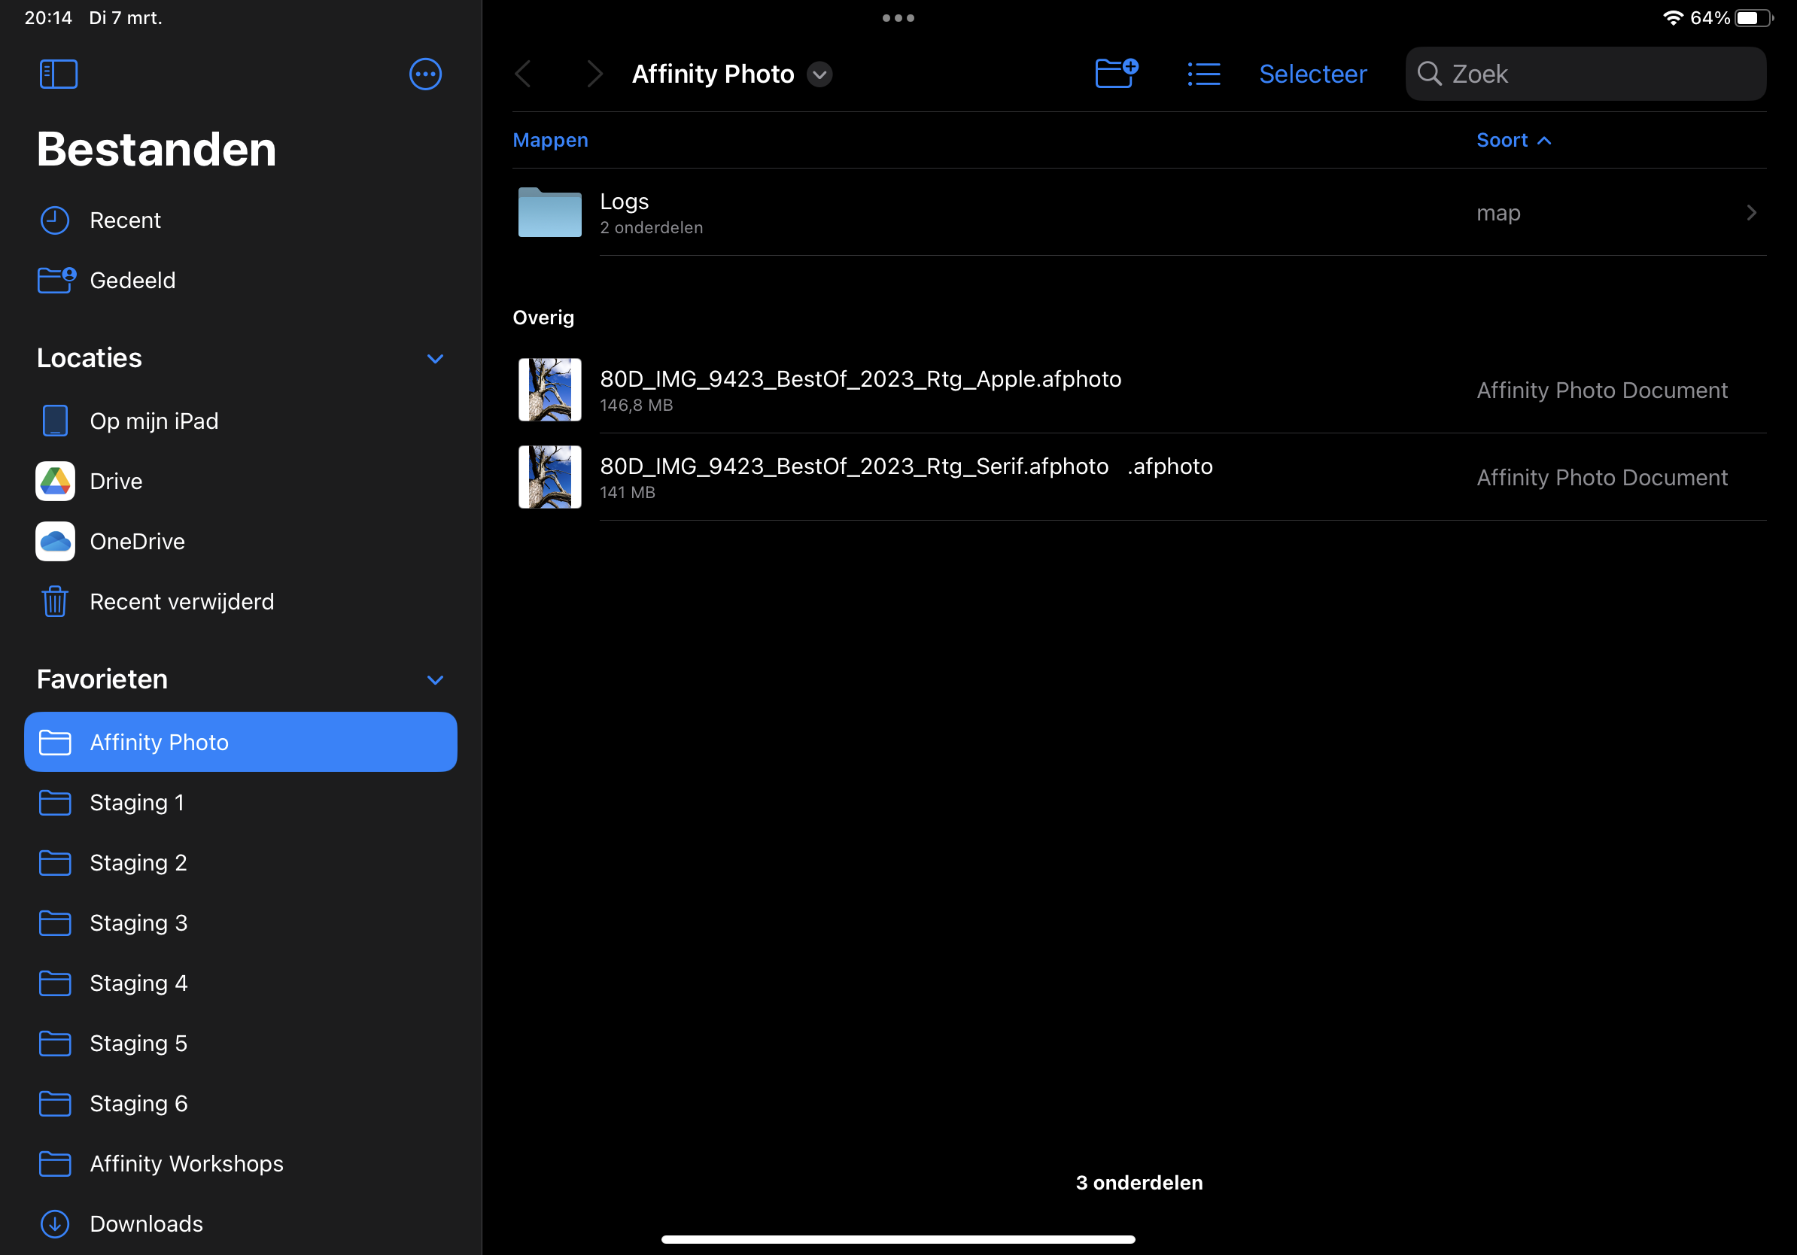Click the Recent clock icon

[x=55, y=220]
